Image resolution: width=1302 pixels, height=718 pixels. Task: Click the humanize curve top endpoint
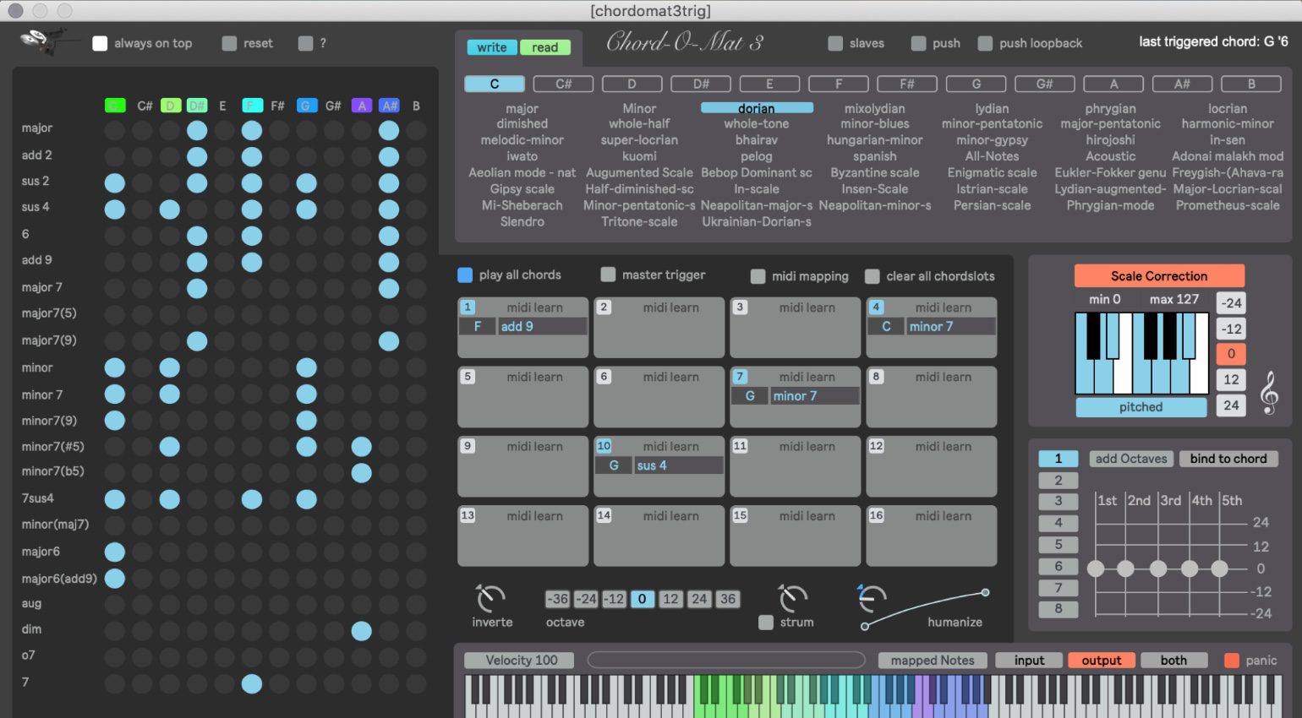(985, 592)
